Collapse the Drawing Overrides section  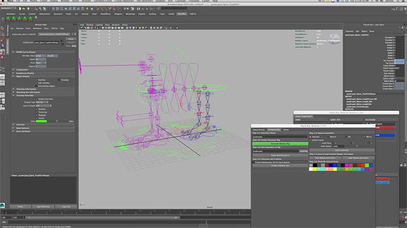(x=13, y=95)
